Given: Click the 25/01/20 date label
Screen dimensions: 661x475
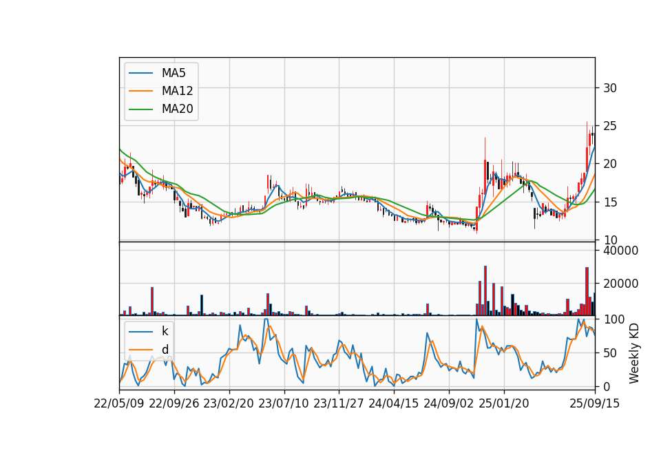Looking at the screenshot, I should (504, 403).
